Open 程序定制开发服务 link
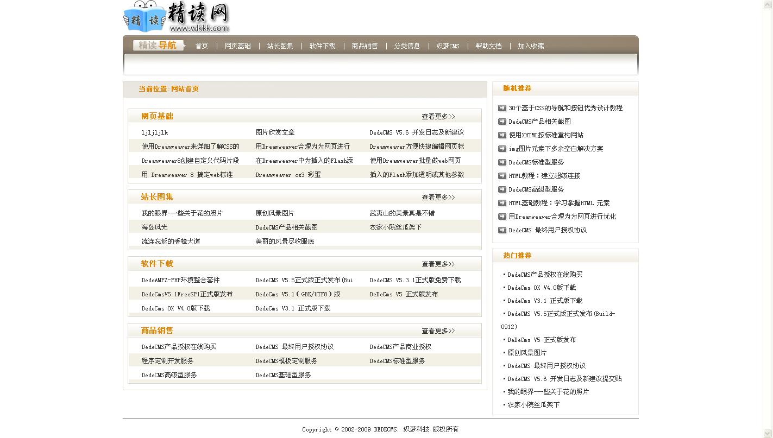 tap(167, 361)
